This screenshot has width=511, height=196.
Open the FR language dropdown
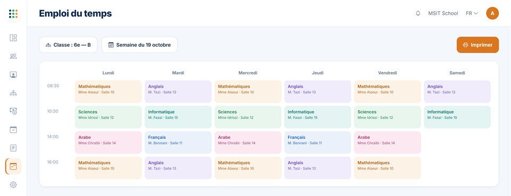472,13
